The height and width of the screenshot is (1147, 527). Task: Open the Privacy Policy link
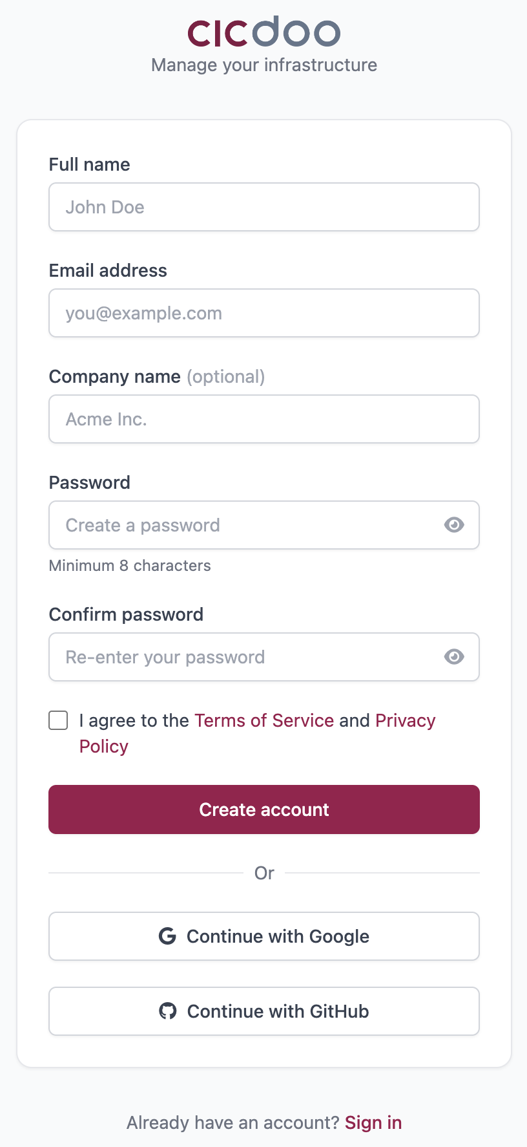click(x=405, y=720)
